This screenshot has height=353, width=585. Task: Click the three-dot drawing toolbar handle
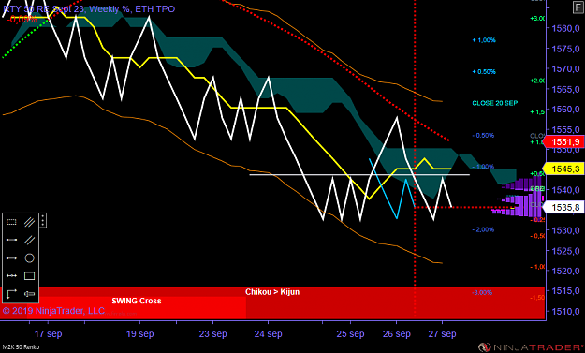(43, 221)
